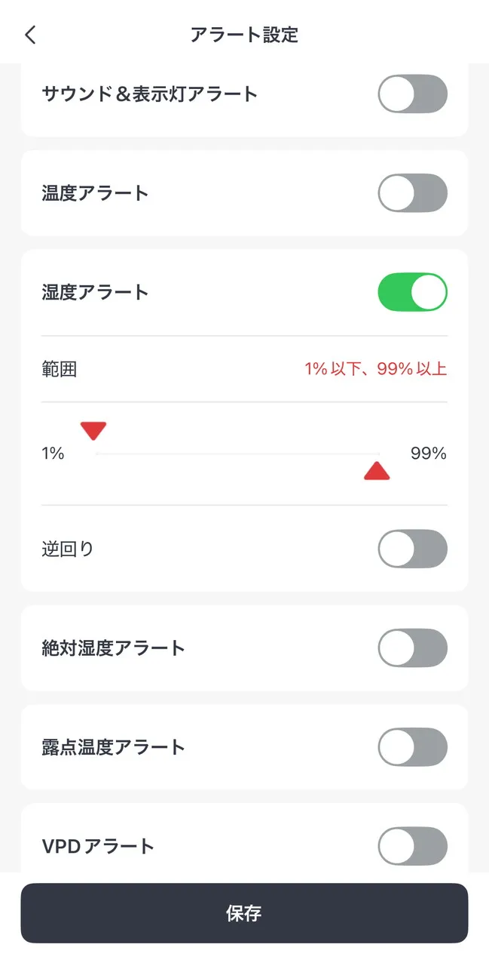Click the upward red triangle slider marker
Viewport: 489px width, 966px height.
coord(377,472)
